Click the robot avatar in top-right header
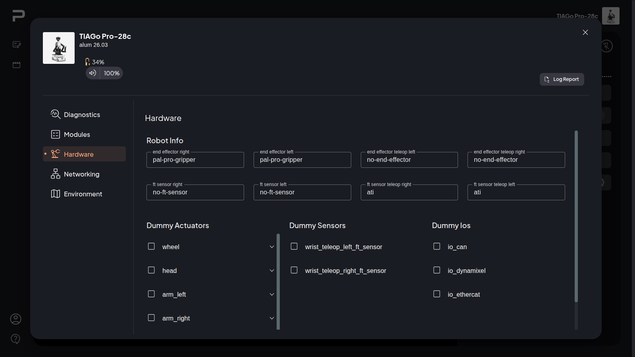 click(x=611, y=16)
